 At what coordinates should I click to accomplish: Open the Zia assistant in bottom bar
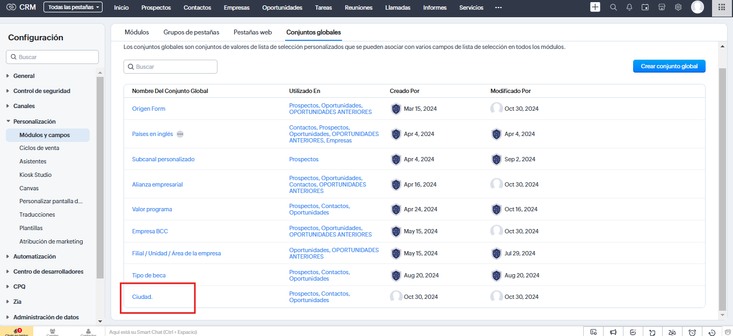tap(671, 332)
